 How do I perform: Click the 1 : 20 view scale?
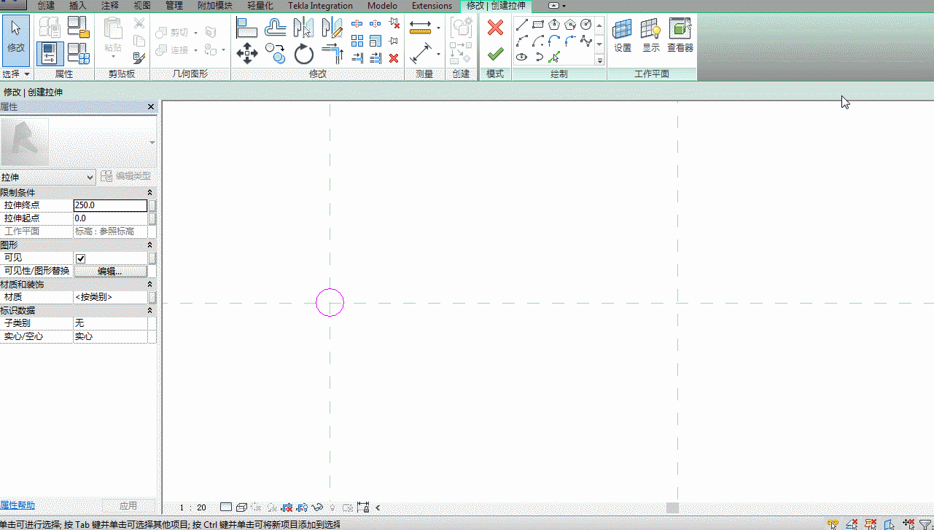pyautogui.click(x=192, y=507)
